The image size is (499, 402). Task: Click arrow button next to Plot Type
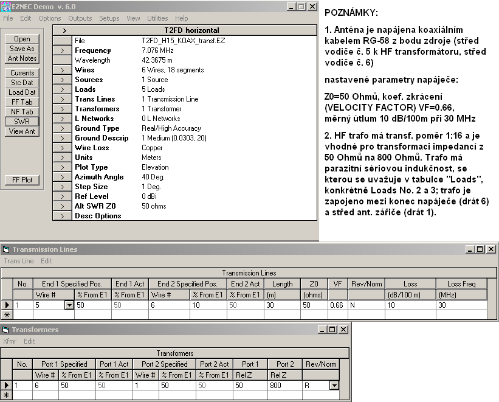pyautogui.click(x=62, y=167)
